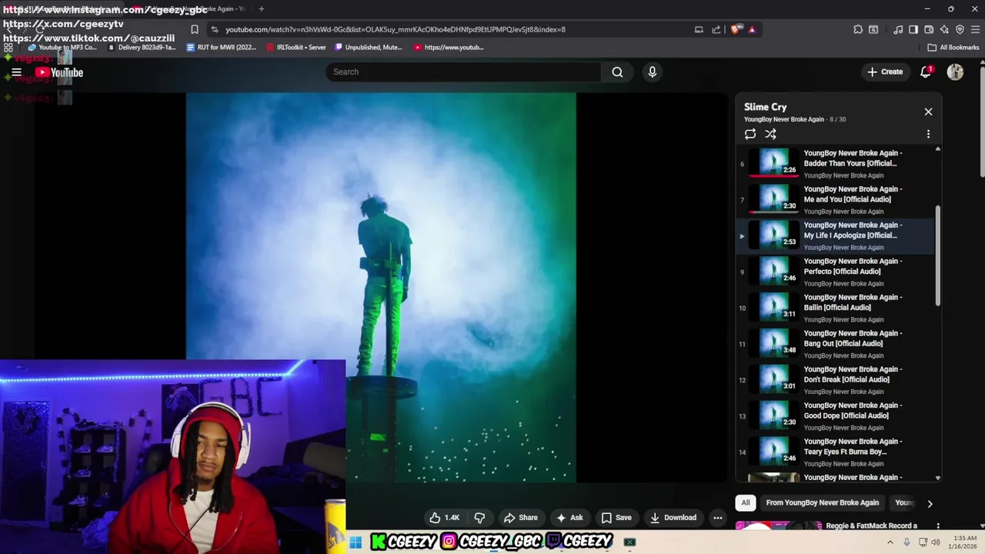Viewport: 985px width, 554px height.
Task: Bookmark this page with bookmark icon
Action: [x=195, y=29]
